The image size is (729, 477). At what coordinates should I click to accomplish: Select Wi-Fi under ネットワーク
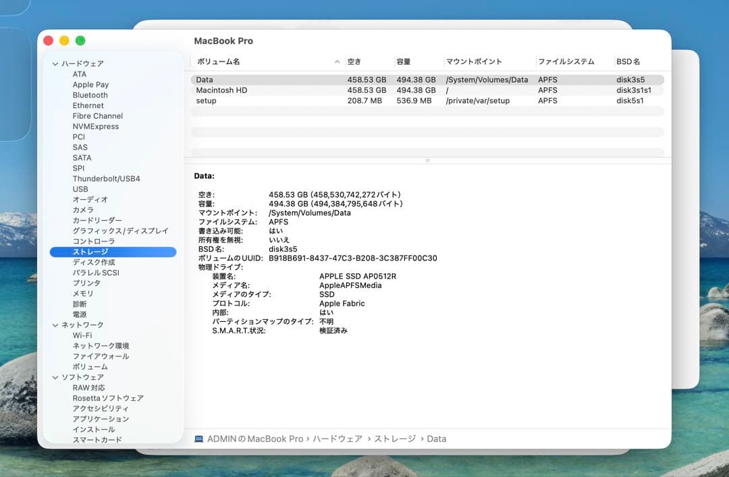82,336
